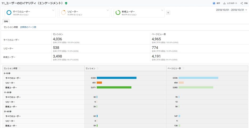Click the blue session bar for 3,522
This screenshot has width=249, height=128.
(117, 78)
